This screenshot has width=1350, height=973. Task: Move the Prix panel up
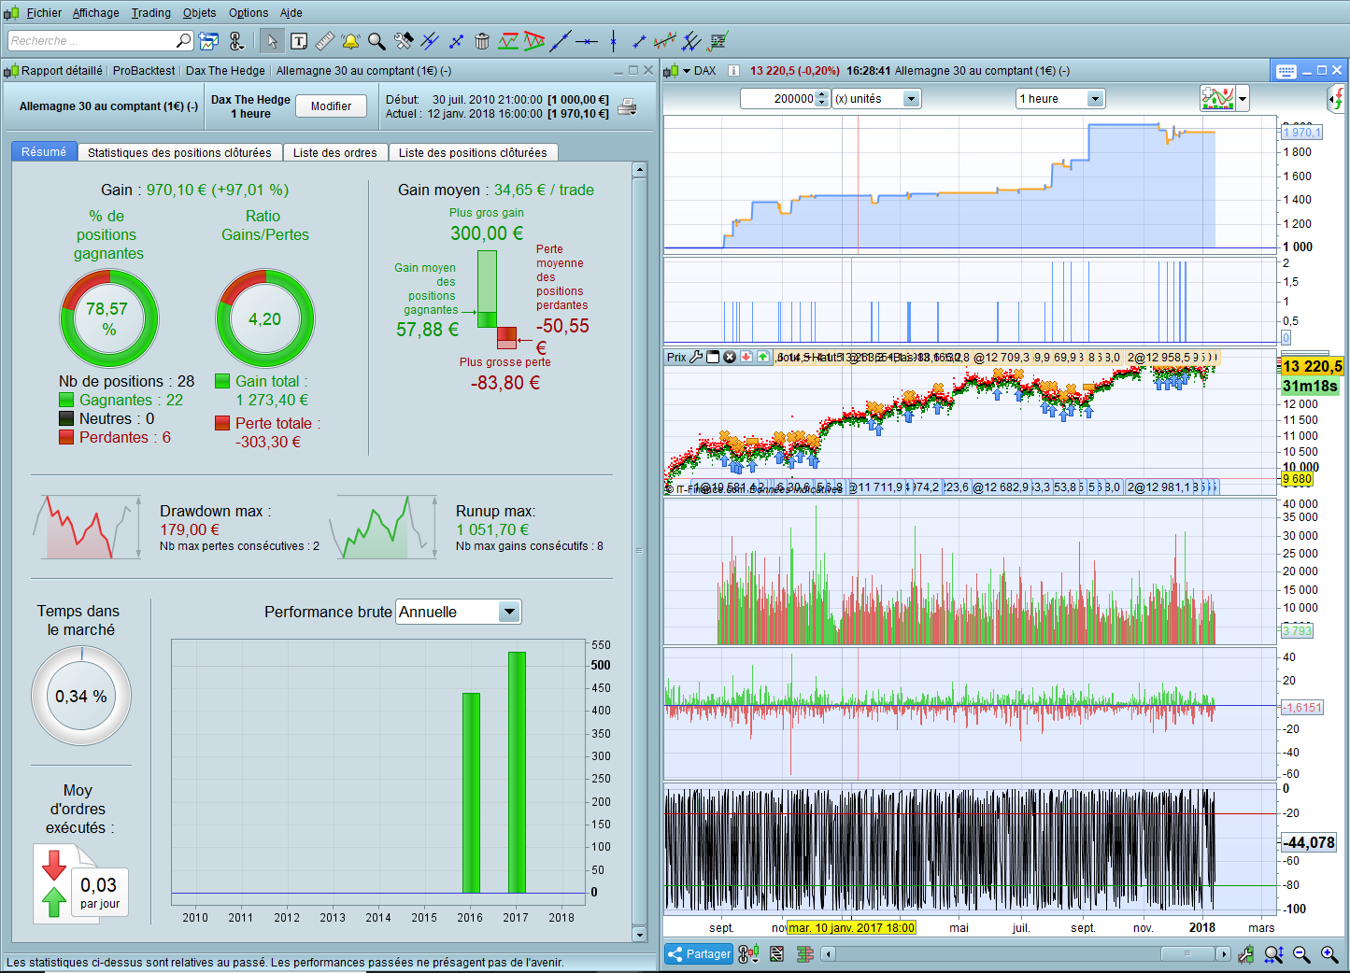coord(763,357)
